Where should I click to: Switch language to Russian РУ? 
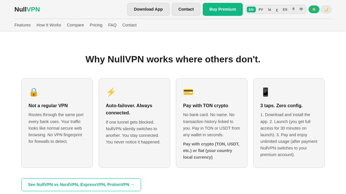(x=261, y=9)
